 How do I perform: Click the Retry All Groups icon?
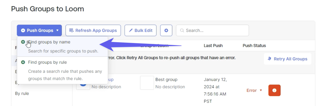pyautogui.click(x=270, y=59)
